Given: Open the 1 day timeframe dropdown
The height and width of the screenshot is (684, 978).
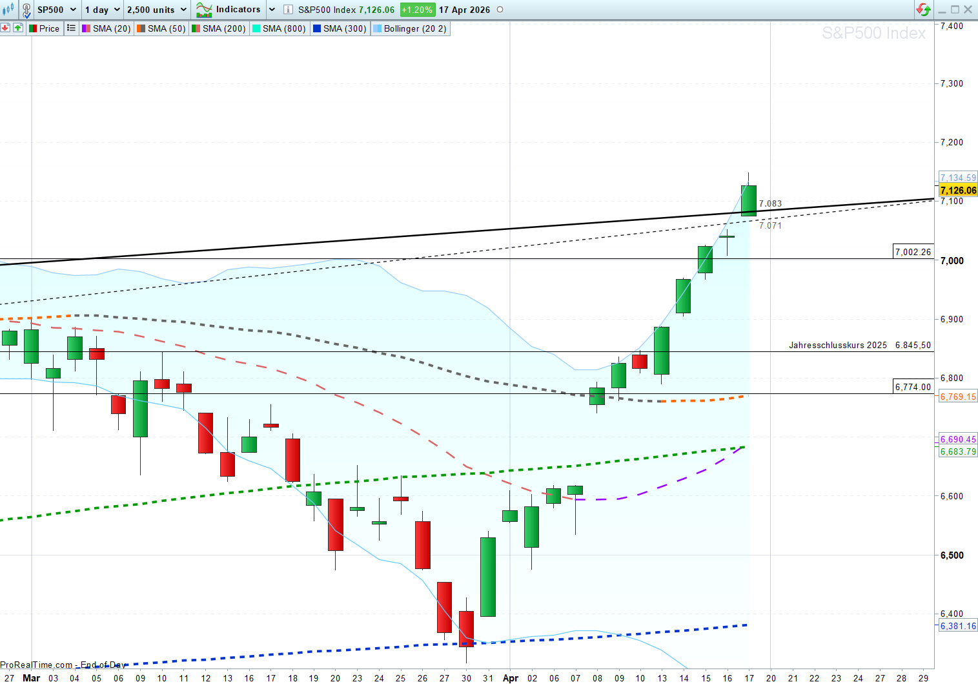Looking at the screenshot, I should coord(117,10).
